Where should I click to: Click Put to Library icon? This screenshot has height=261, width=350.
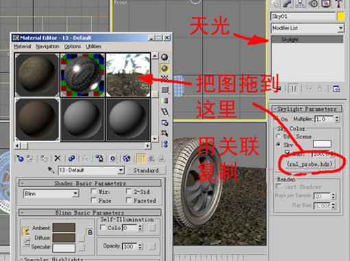100,158
